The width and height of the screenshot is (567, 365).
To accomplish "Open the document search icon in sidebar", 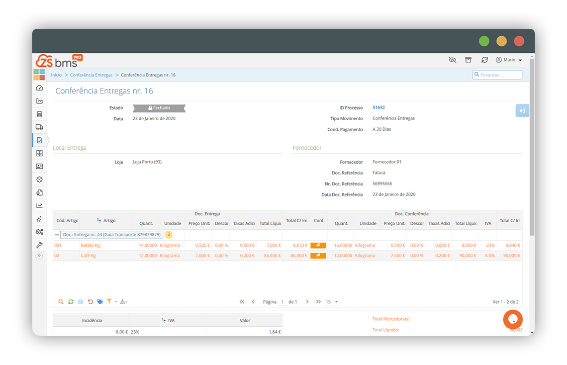I will (39, 193).
